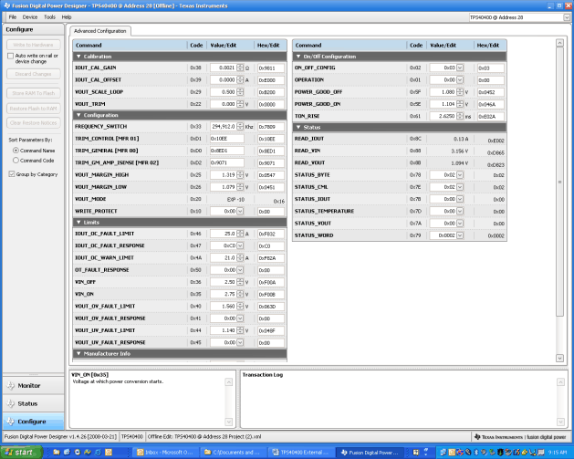
Task: Edit VOUT_TRIM hex field 0x0000
Action: tap(271, 104)
